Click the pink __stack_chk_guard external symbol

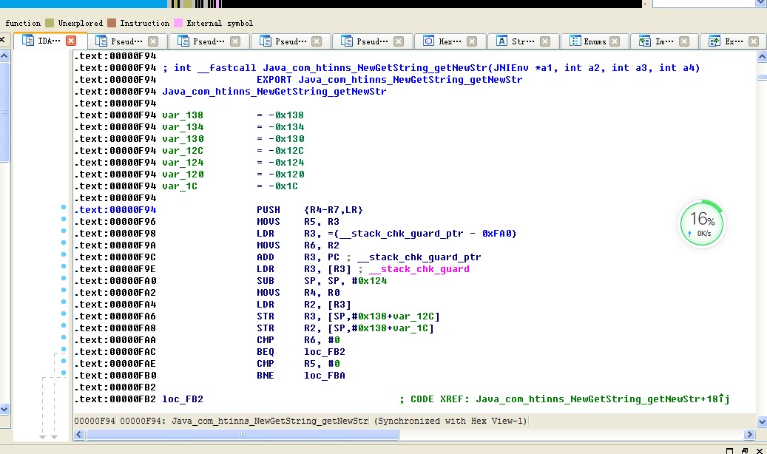pyautogui.click(x=419, y=269)
